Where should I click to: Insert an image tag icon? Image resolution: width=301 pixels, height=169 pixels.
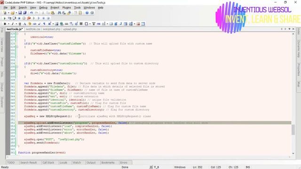pos(56,24)
